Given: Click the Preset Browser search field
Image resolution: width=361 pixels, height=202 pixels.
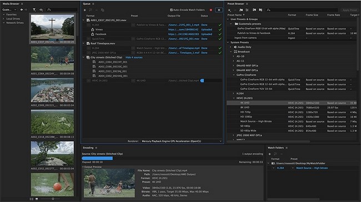Looking at the screenshot, I should (x=302, y=10).
